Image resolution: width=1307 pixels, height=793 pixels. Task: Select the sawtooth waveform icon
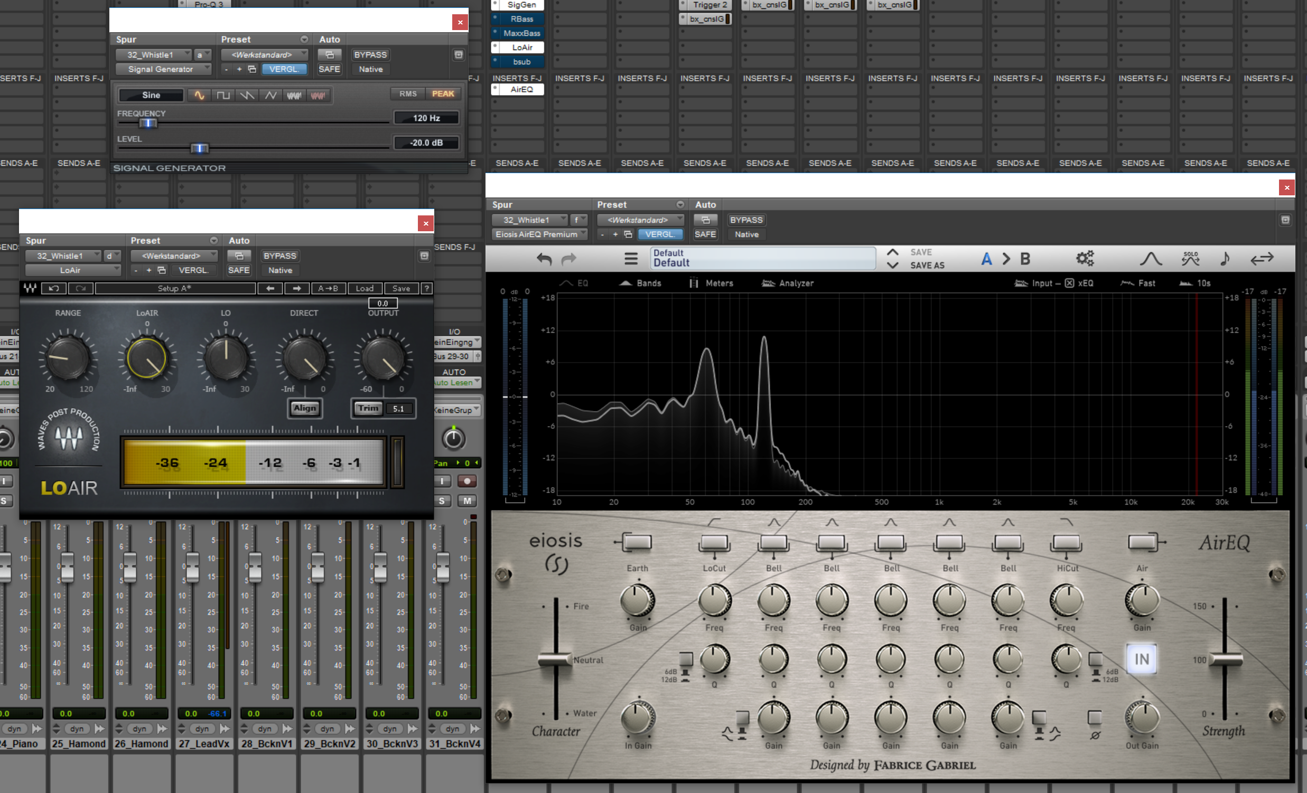coord(247,96)
